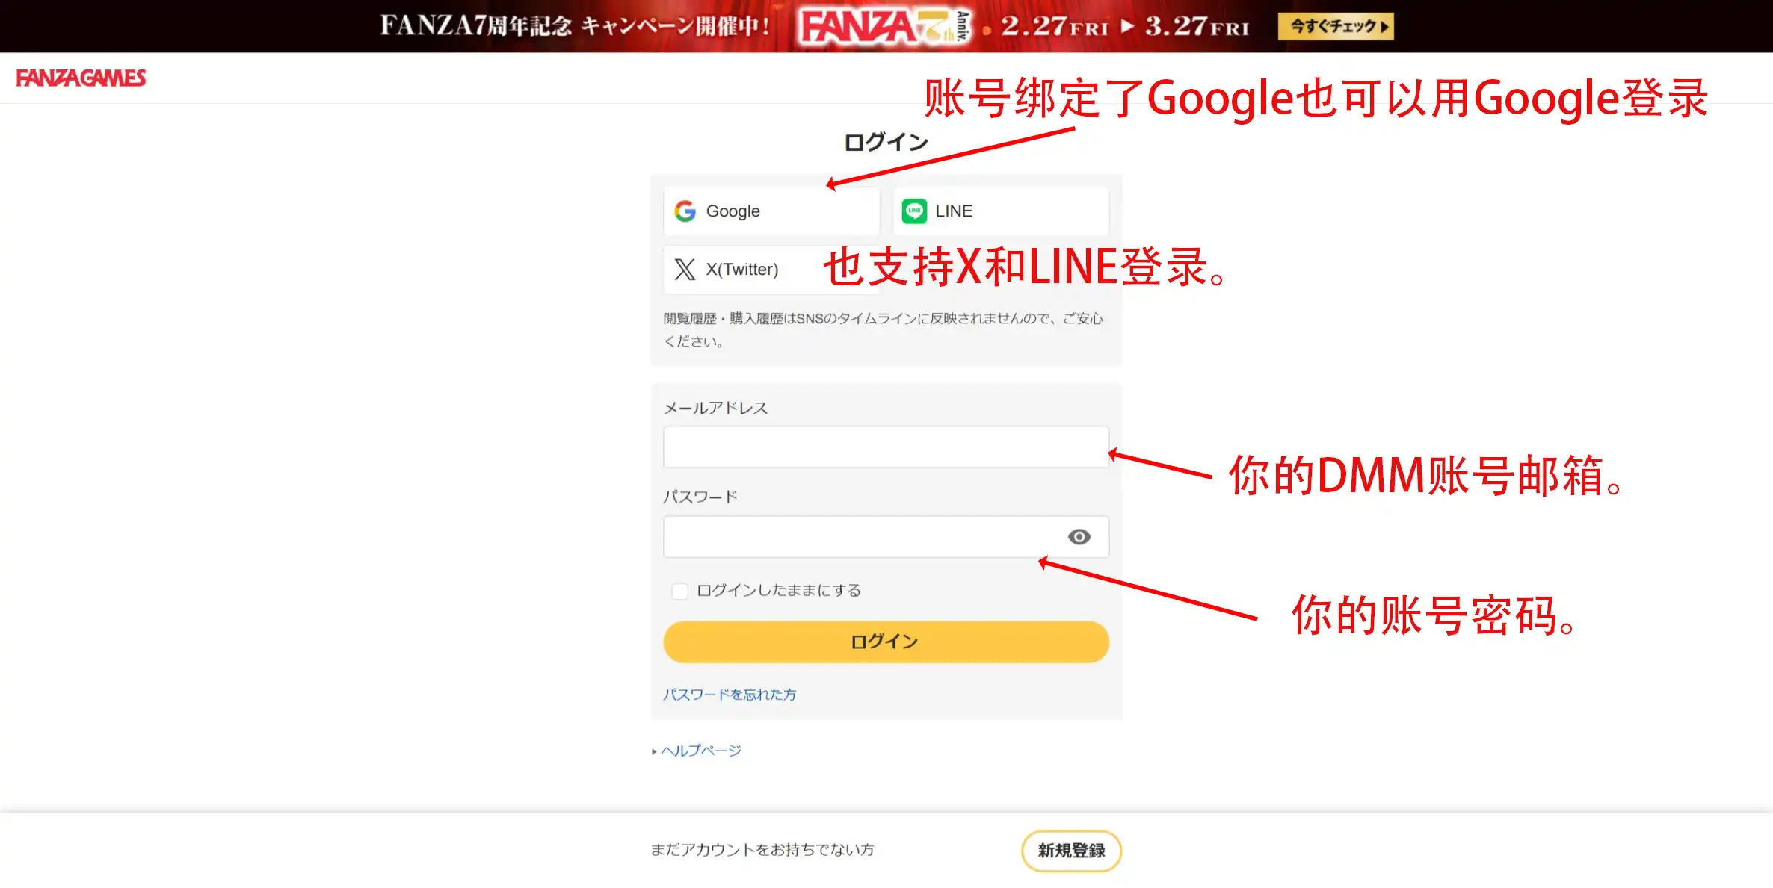1773x888 pixels.
Task: Click the FANZA7周年記念 キャンペーン開催中 banner text
Action: 575,26
